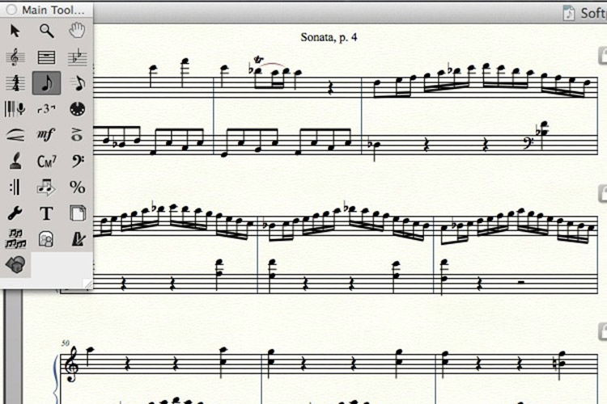The width and height of the screenshot is (607, 404).
Task: Select the MIDI connector tool
Action: 77,109
